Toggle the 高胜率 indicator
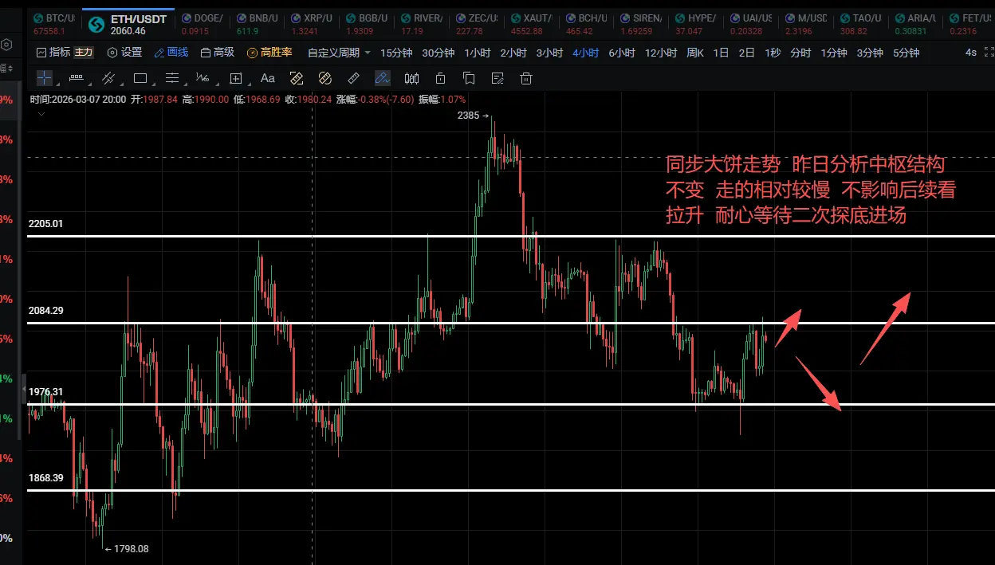Image resolution: width=995 pixels, height=565 pixels. (269, 53)
